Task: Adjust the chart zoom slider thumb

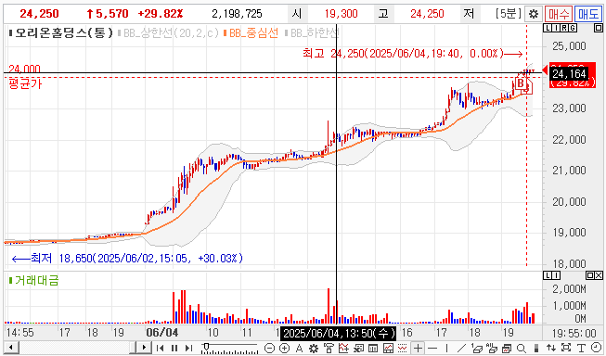Action: tap(206, 346)
